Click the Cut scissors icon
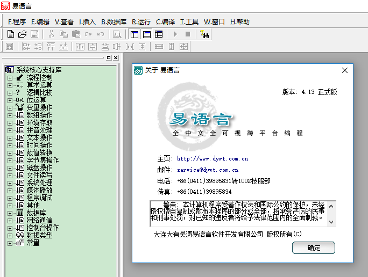The width and height of the screenshot is (368, 277). point(51,34)
